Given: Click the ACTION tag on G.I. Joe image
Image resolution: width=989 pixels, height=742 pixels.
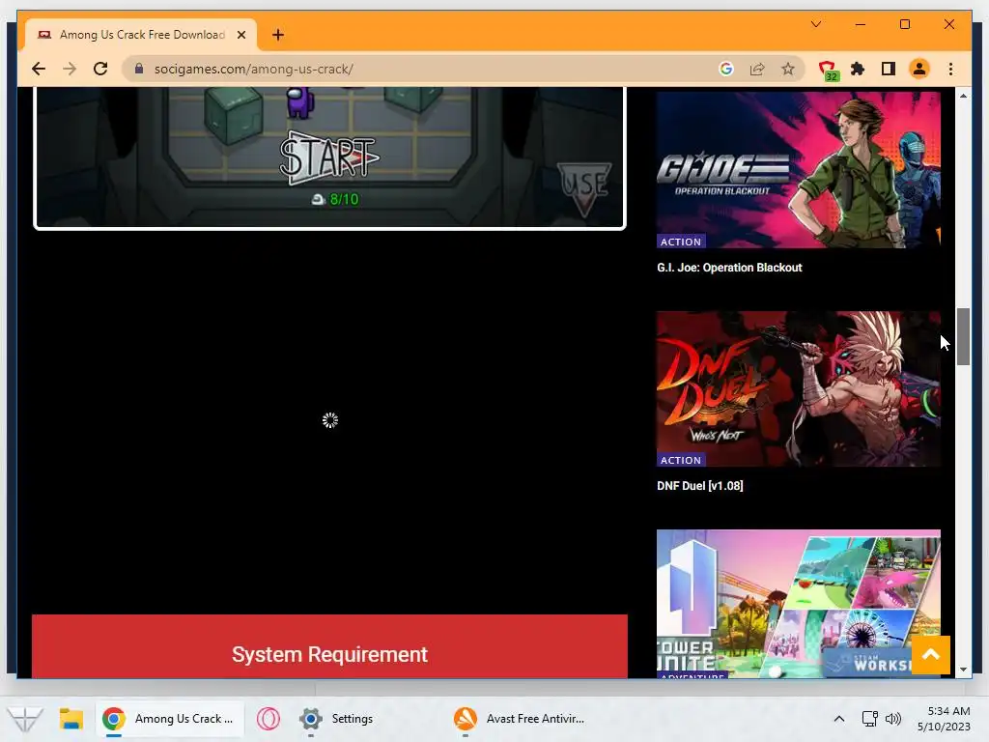Looking at the screenshot, I should tap(681, 242).
